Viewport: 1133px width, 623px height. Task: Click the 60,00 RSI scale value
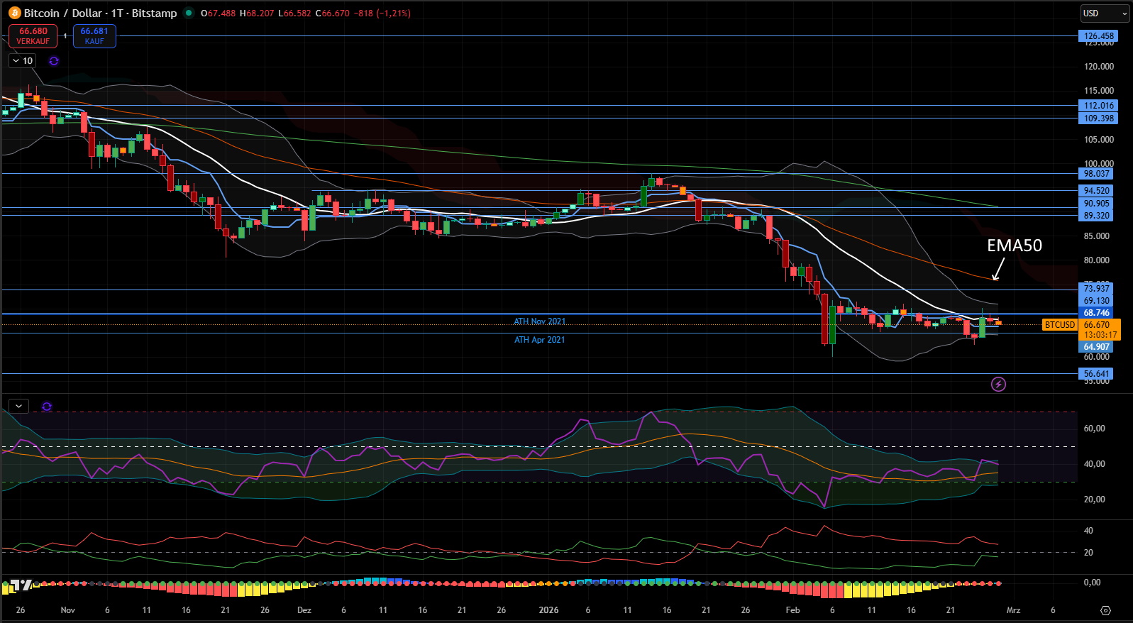pyautogui.click(x=1095, y=429)
